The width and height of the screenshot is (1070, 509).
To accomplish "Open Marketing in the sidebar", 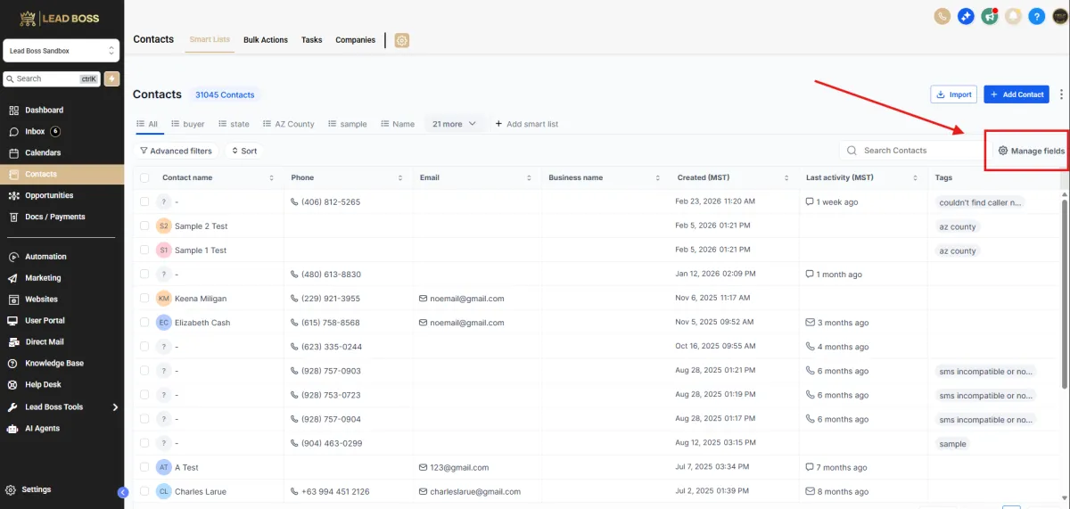I will click(x=43, y=278).
